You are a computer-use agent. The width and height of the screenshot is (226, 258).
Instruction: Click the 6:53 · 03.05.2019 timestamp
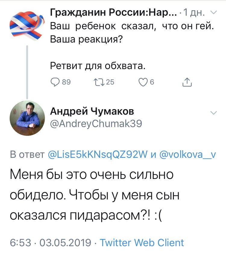tap(51, 242)
